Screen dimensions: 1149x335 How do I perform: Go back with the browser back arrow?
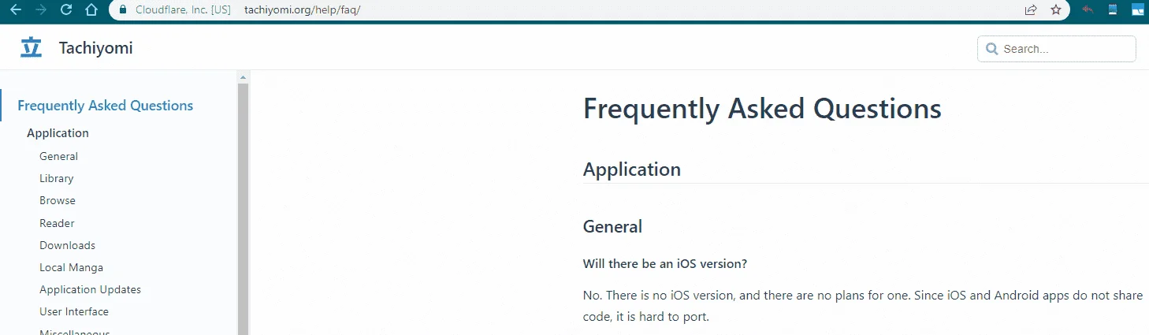(x=16, y=10)
